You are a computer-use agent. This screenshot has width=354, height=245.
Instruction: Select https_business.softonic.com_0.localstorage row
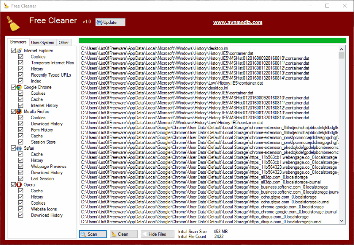(x=204, y=187)
